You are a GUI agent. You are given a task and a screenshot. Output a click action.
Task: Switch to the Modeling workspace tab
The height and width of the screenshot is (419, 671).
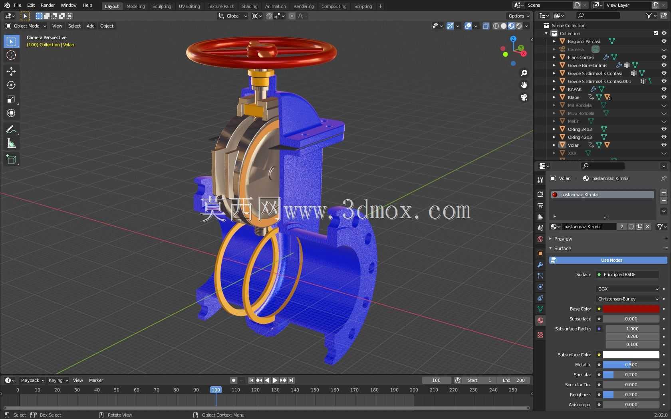135,6
